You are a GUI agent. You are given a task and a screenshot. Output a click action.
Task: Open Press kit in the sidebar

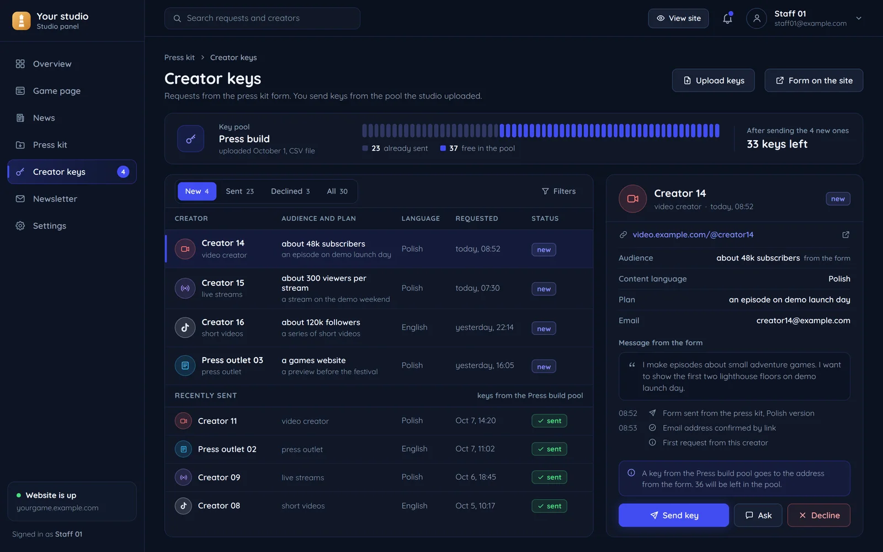click(72, 145)
